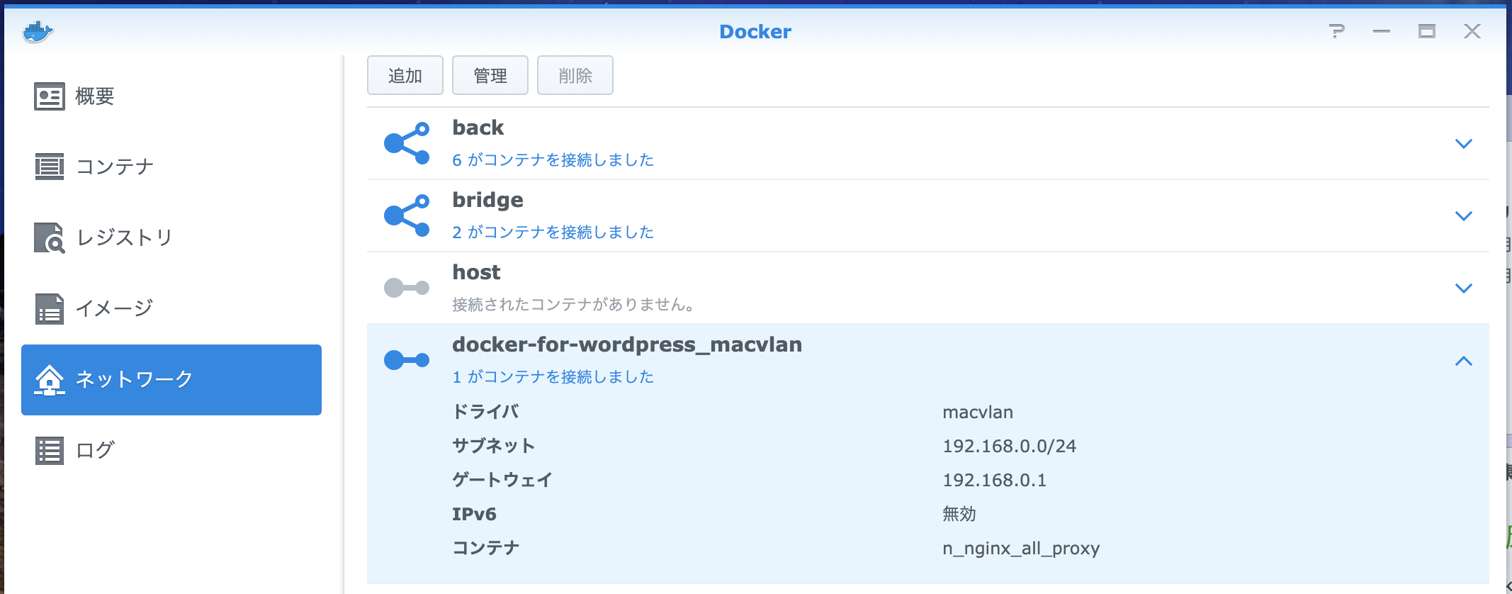Screen dimensions: 1512x594
Task: Click the 接続されたコンテナがありません text
Action: click(573, 305)
